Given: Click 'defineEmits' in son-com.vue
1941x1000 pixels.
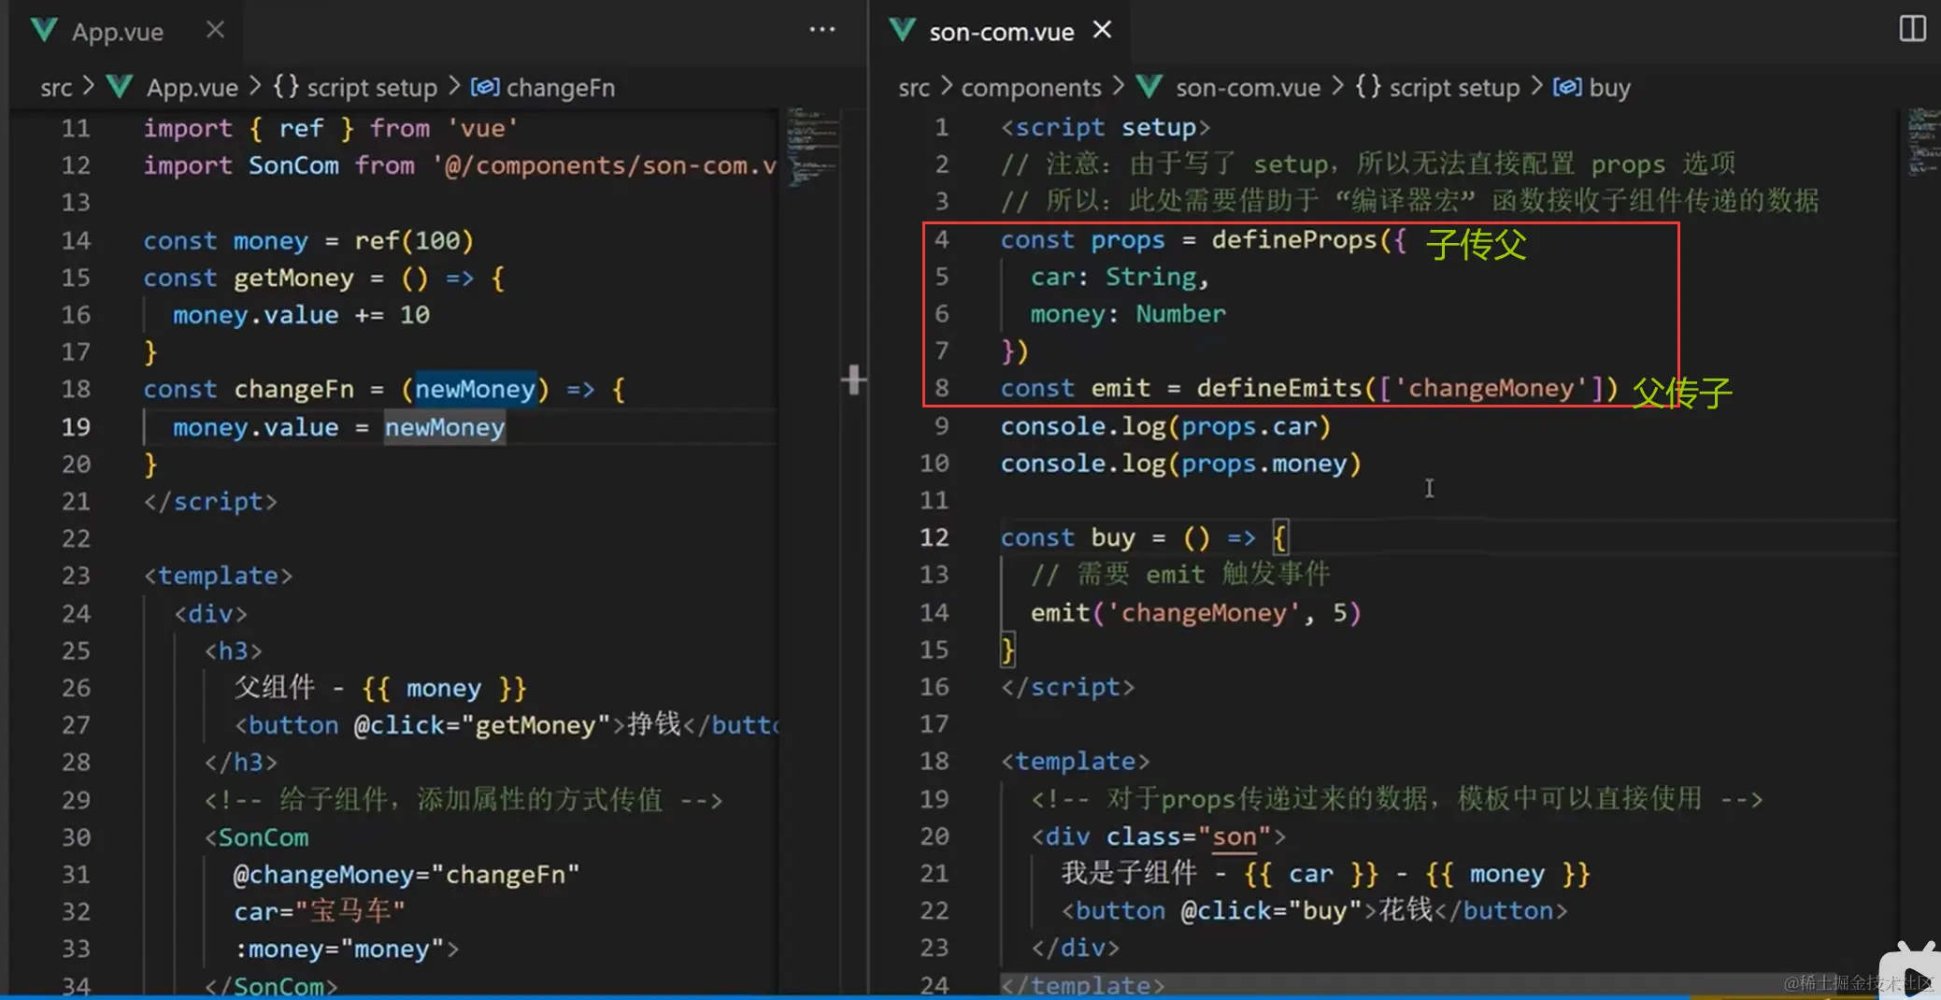Looking at the screenshot, I should coord(1279,389).
